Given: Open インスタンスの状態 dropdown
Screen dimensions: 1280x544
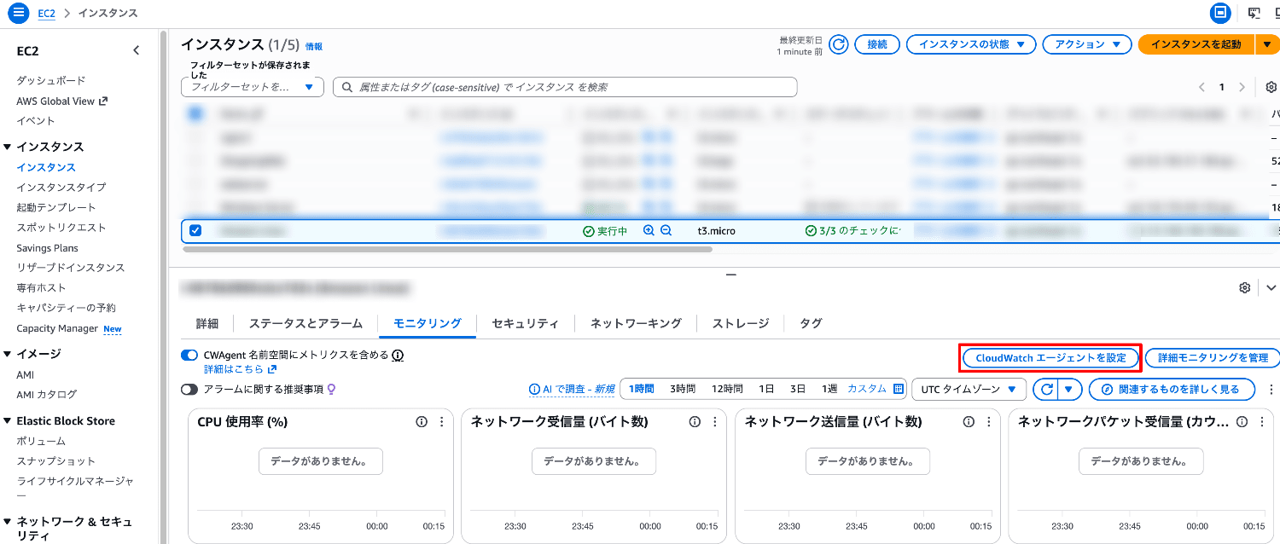Looking at the screenshot, I should tap(971, 44).
